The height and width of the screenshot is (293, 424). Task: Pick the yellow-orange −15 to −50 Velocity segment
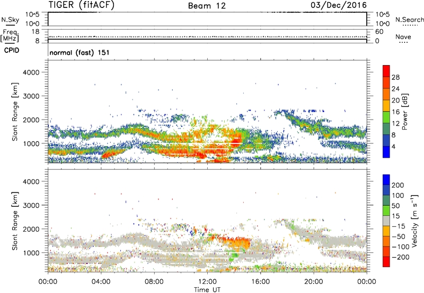(386, 231)
